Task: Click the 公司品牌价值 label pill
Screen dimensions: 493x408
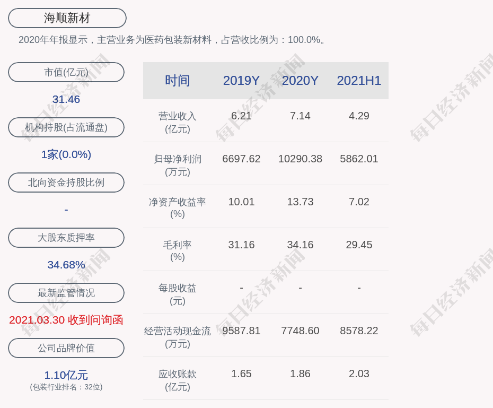Action: click(66, 348)
